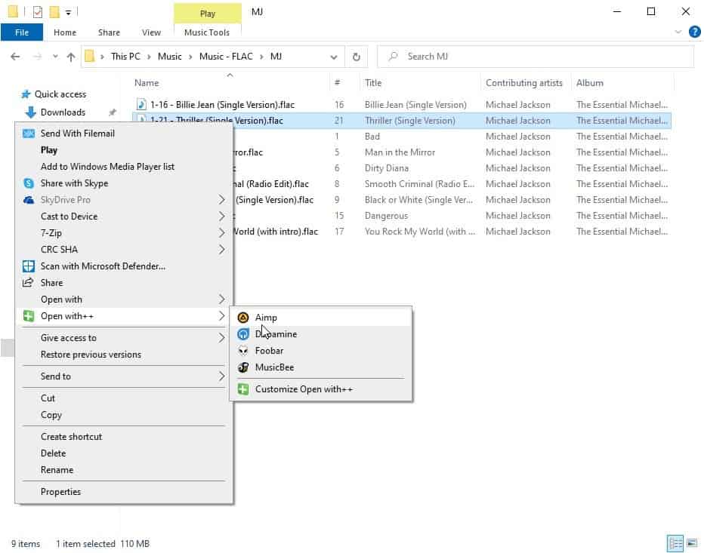Viewport: 704px width, 553px height.
Task: Click the Share arrow icon in context menu
Action: pos(28,282)
